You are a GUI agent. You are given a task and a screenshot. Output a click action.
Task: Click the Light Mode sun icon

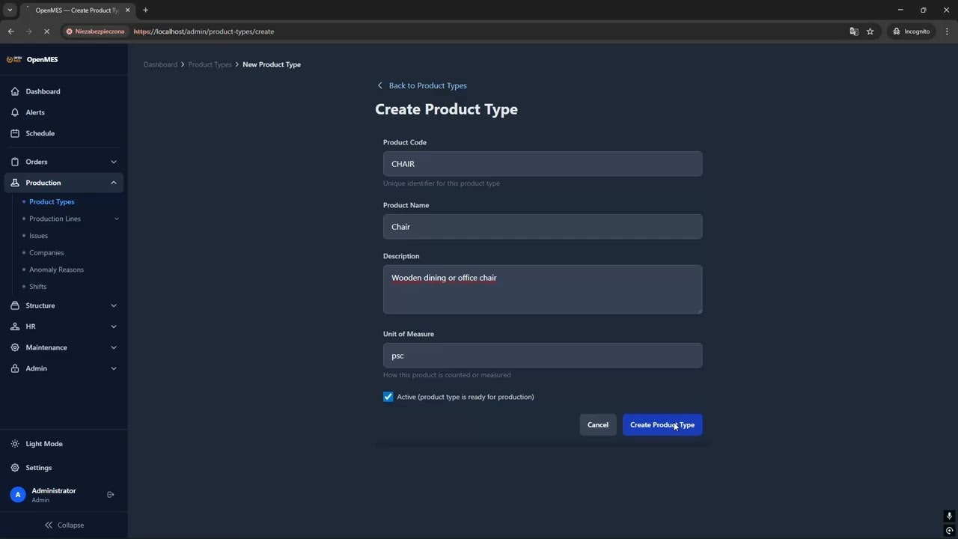click(15, 444)
